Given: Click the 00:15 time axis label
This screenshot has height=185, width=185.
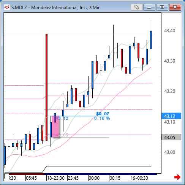Looking at the screenshot, I should point(115,178).
